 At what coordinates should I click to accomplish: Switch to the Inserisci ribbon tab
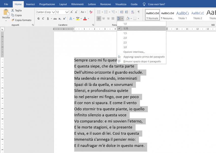tap(30, 4)
